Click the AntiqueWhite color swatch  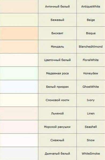(x=19, y=6)
